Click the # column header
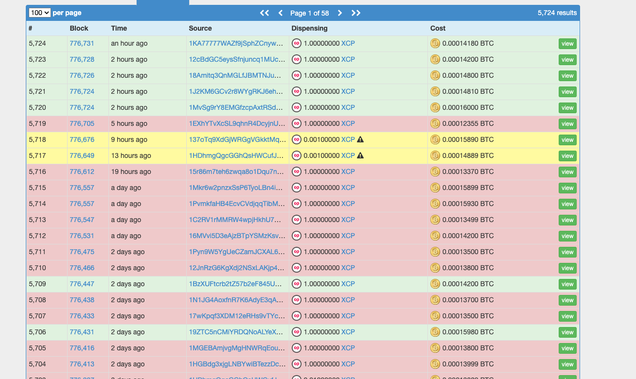The width and height of the screenshot is (636, 379). (x=31, y=28)
